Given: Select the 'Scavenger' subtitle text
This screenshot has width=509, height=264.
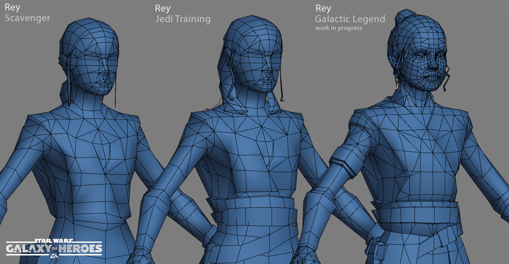Looking at the screenshot, I should [x=27, y=18].
